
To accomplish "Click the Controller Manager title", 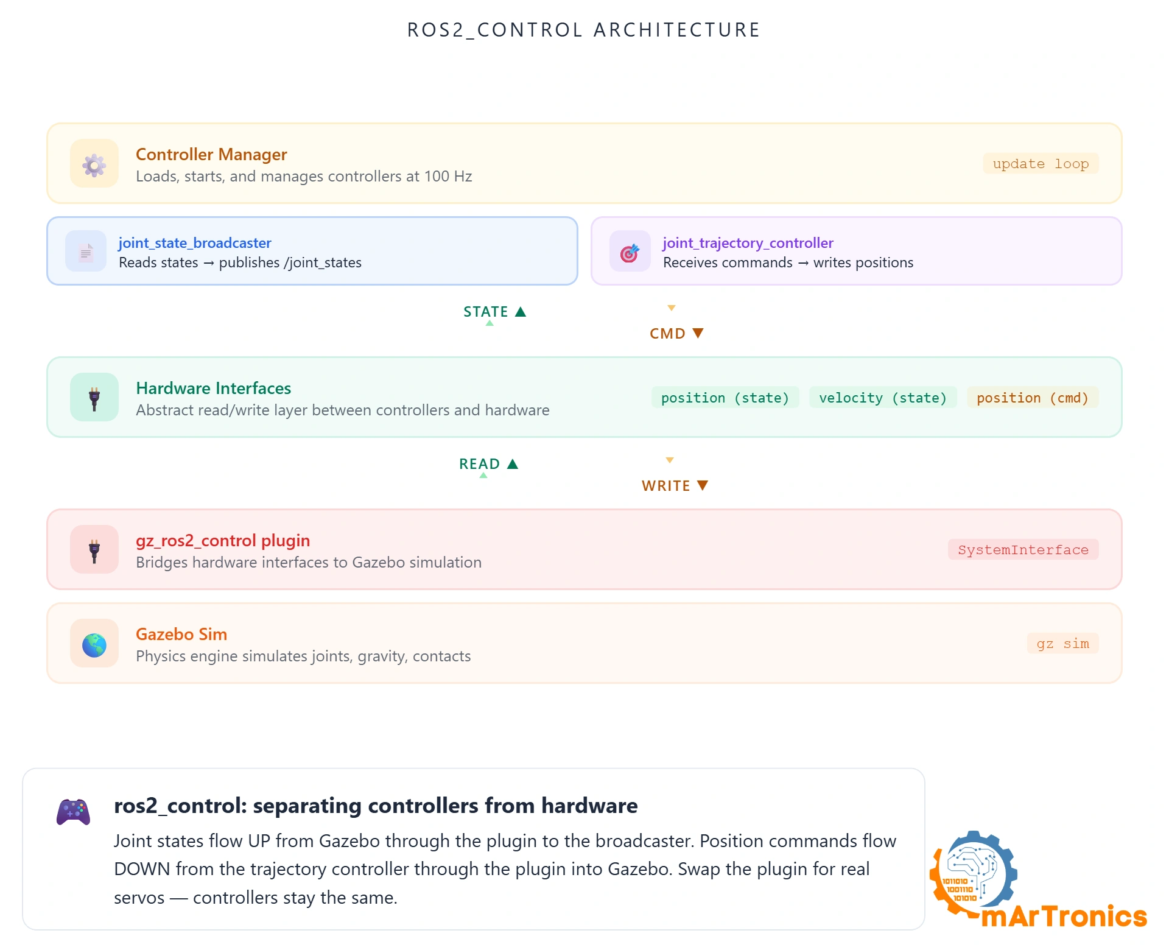I will pyautogui.click(x=211, y=155).
